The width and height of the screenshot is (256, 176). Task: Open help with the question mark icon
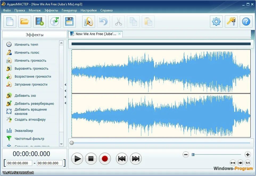[x=246, y=22]
